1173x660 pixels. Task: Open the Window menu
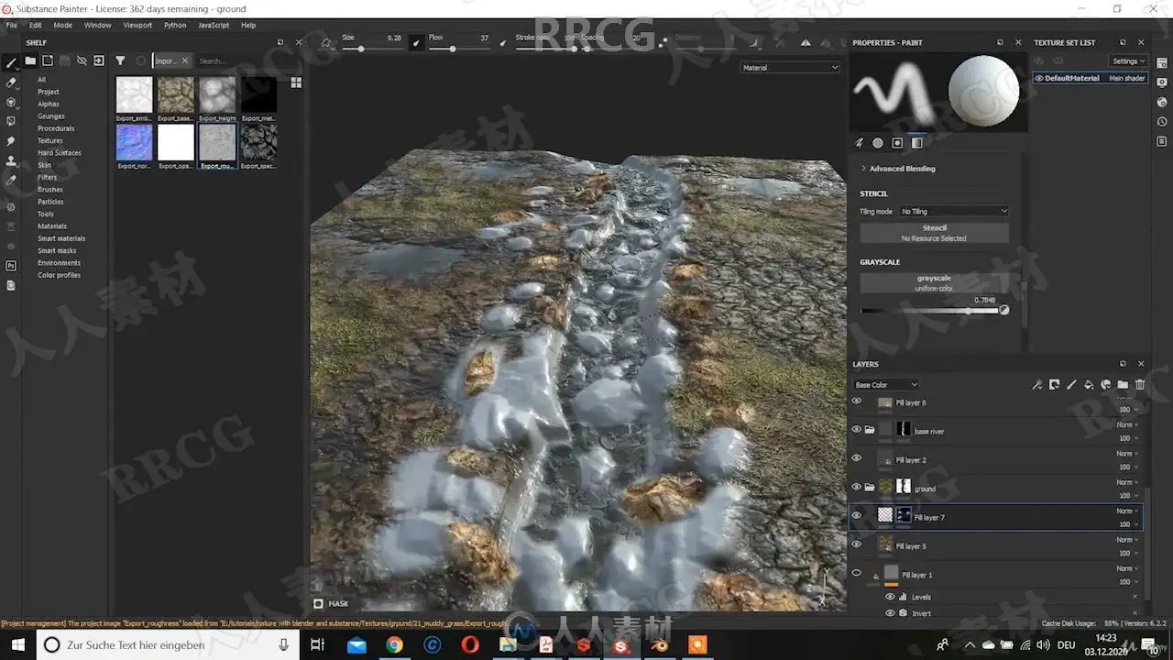tap(98, 25)
